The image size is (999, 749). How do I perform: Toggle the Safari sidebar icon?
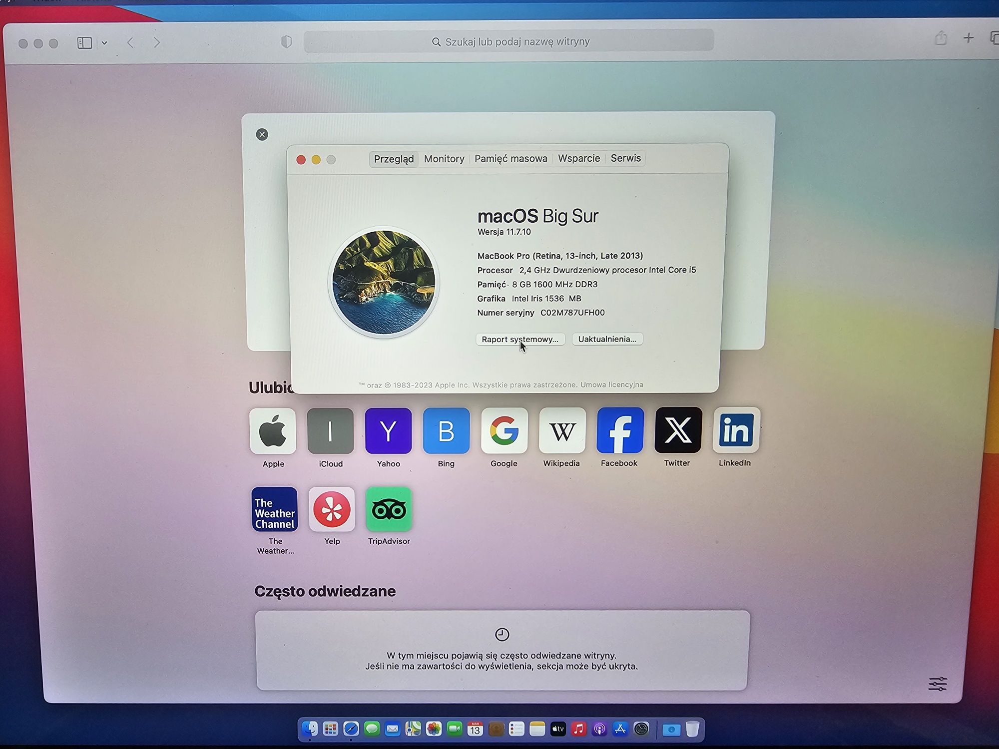pyautogui.click(x=84, y=43)
